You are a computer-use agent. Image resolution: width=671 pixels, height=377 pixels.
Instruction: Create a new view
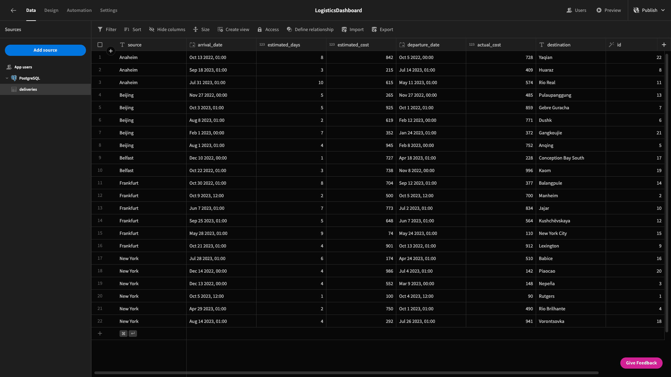[233, 30]
